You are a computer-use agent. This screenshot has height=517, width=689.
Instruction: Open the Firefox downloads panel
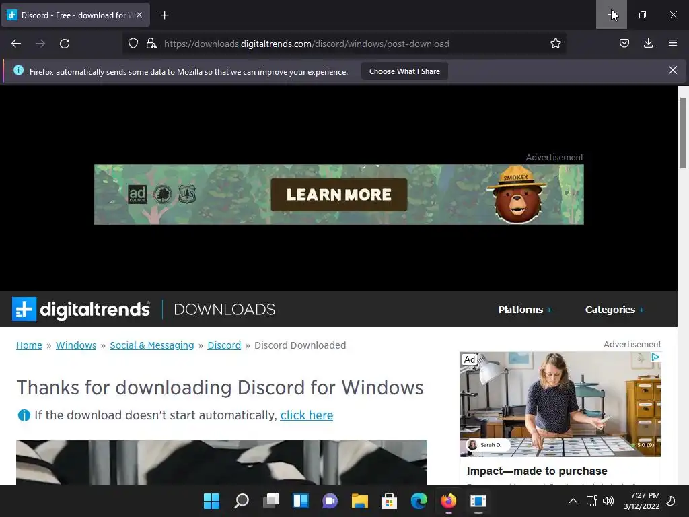[x=648, y=43]
